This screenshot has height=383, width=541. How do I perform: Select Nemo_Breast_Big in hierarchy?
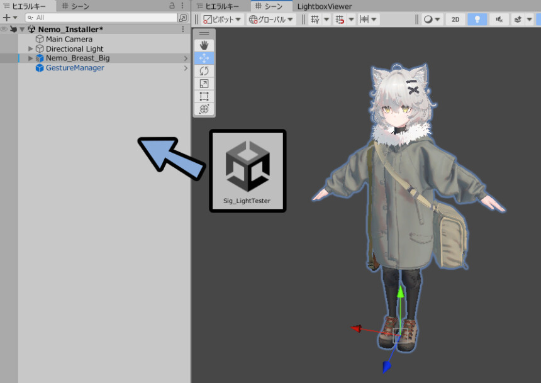[77, 58]
